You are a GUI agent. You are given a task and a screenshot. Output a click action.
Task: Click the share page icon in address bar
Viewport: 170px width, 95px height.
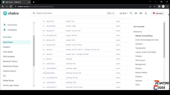click(150, 6)
